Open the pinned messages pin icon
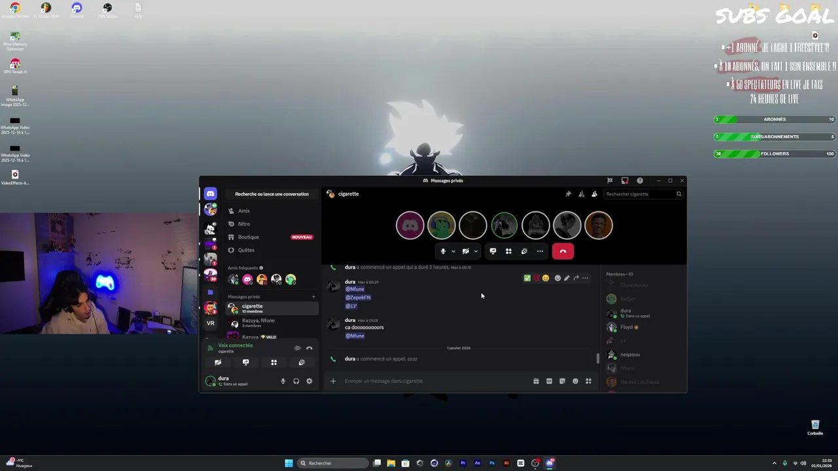Image resolution: width=838 pixels, height=471 pixels. tap(568, 194)
